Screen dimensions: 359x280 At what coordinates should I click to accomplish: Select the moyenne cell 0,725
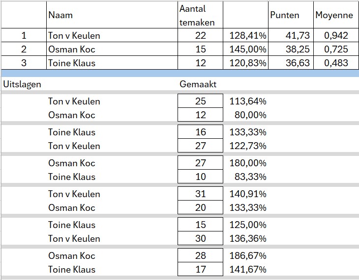click(x=336, y=49)
